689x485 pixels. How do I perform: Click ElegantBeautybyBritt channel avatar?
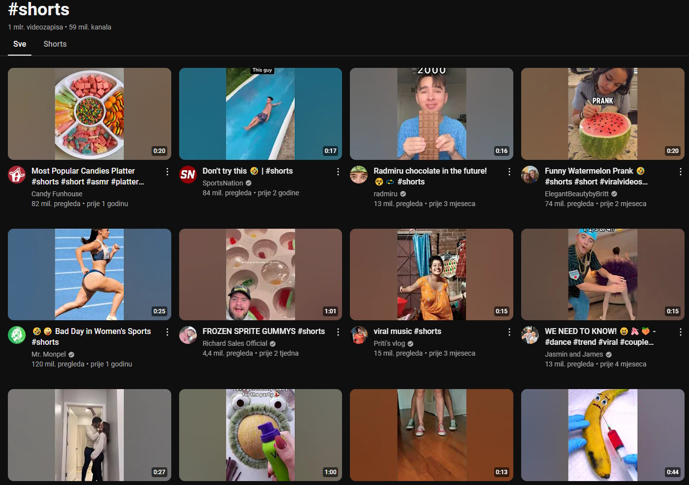[530, 175]
